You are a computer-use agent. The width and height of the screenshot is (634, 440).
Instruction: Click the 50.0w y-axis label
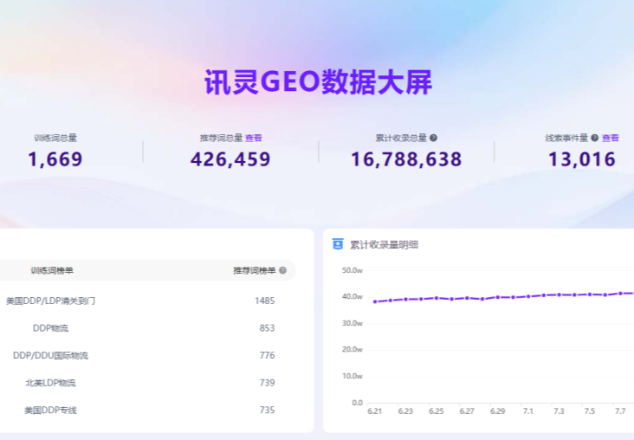point(353,270)
